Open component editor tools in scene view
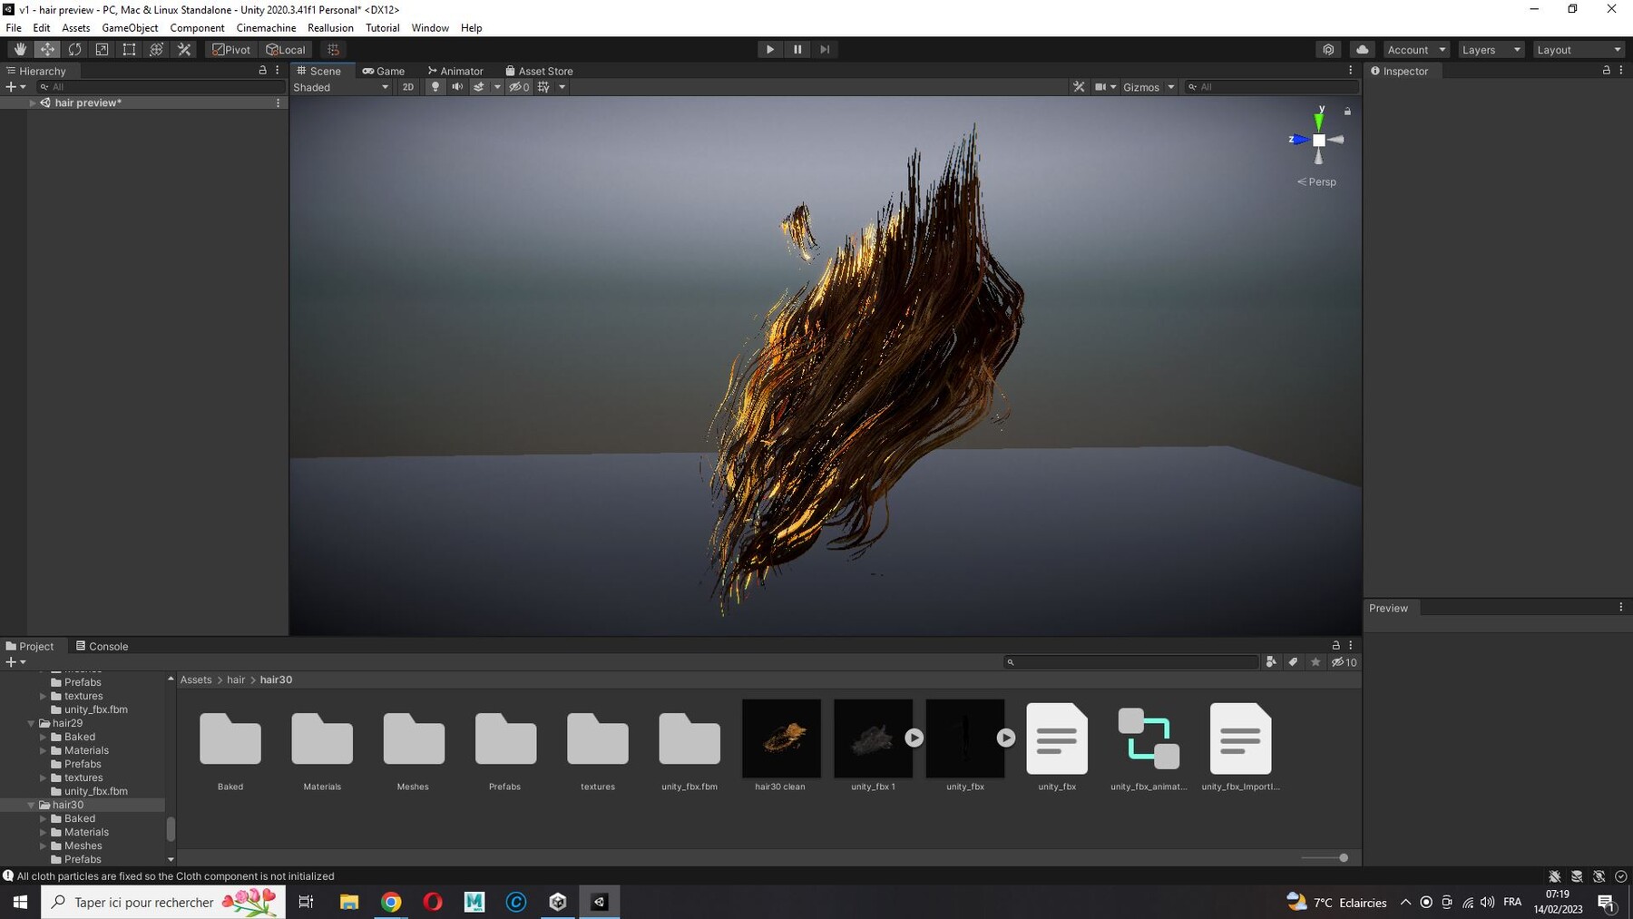 tap(1079, 87)
